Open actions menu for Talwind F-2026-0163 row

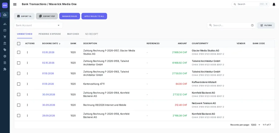(27, 73)
